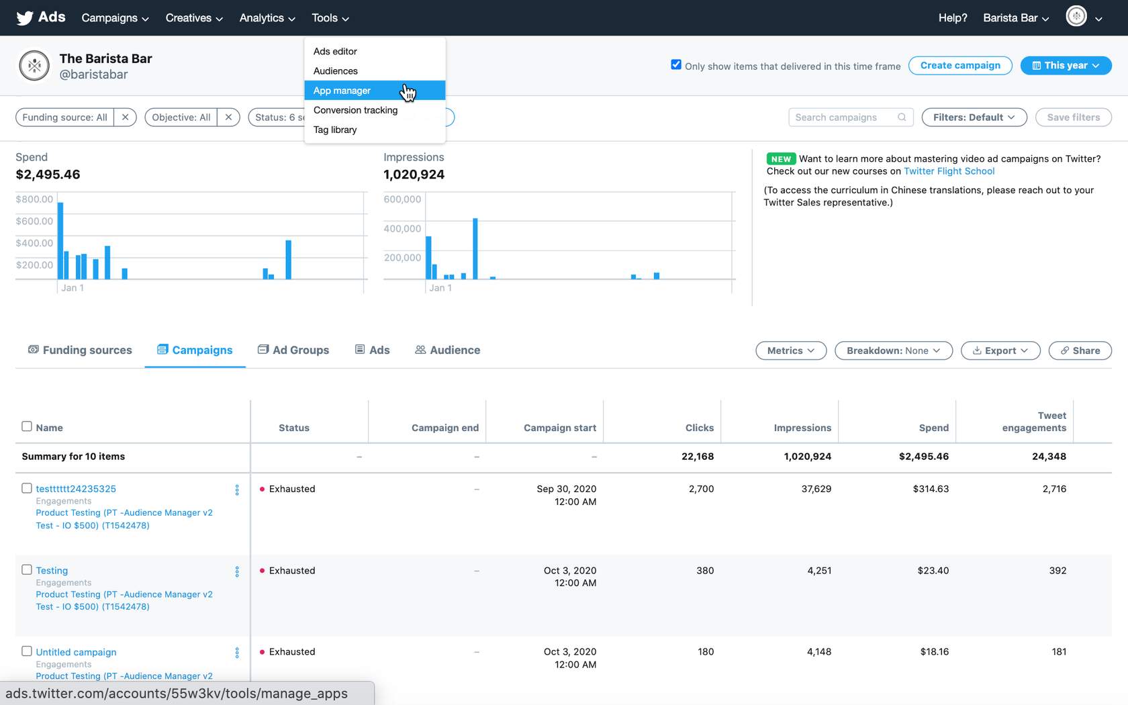Expand the arrow beside the user avatar
Screen dimensions: 1128x705
point(1098,19)
